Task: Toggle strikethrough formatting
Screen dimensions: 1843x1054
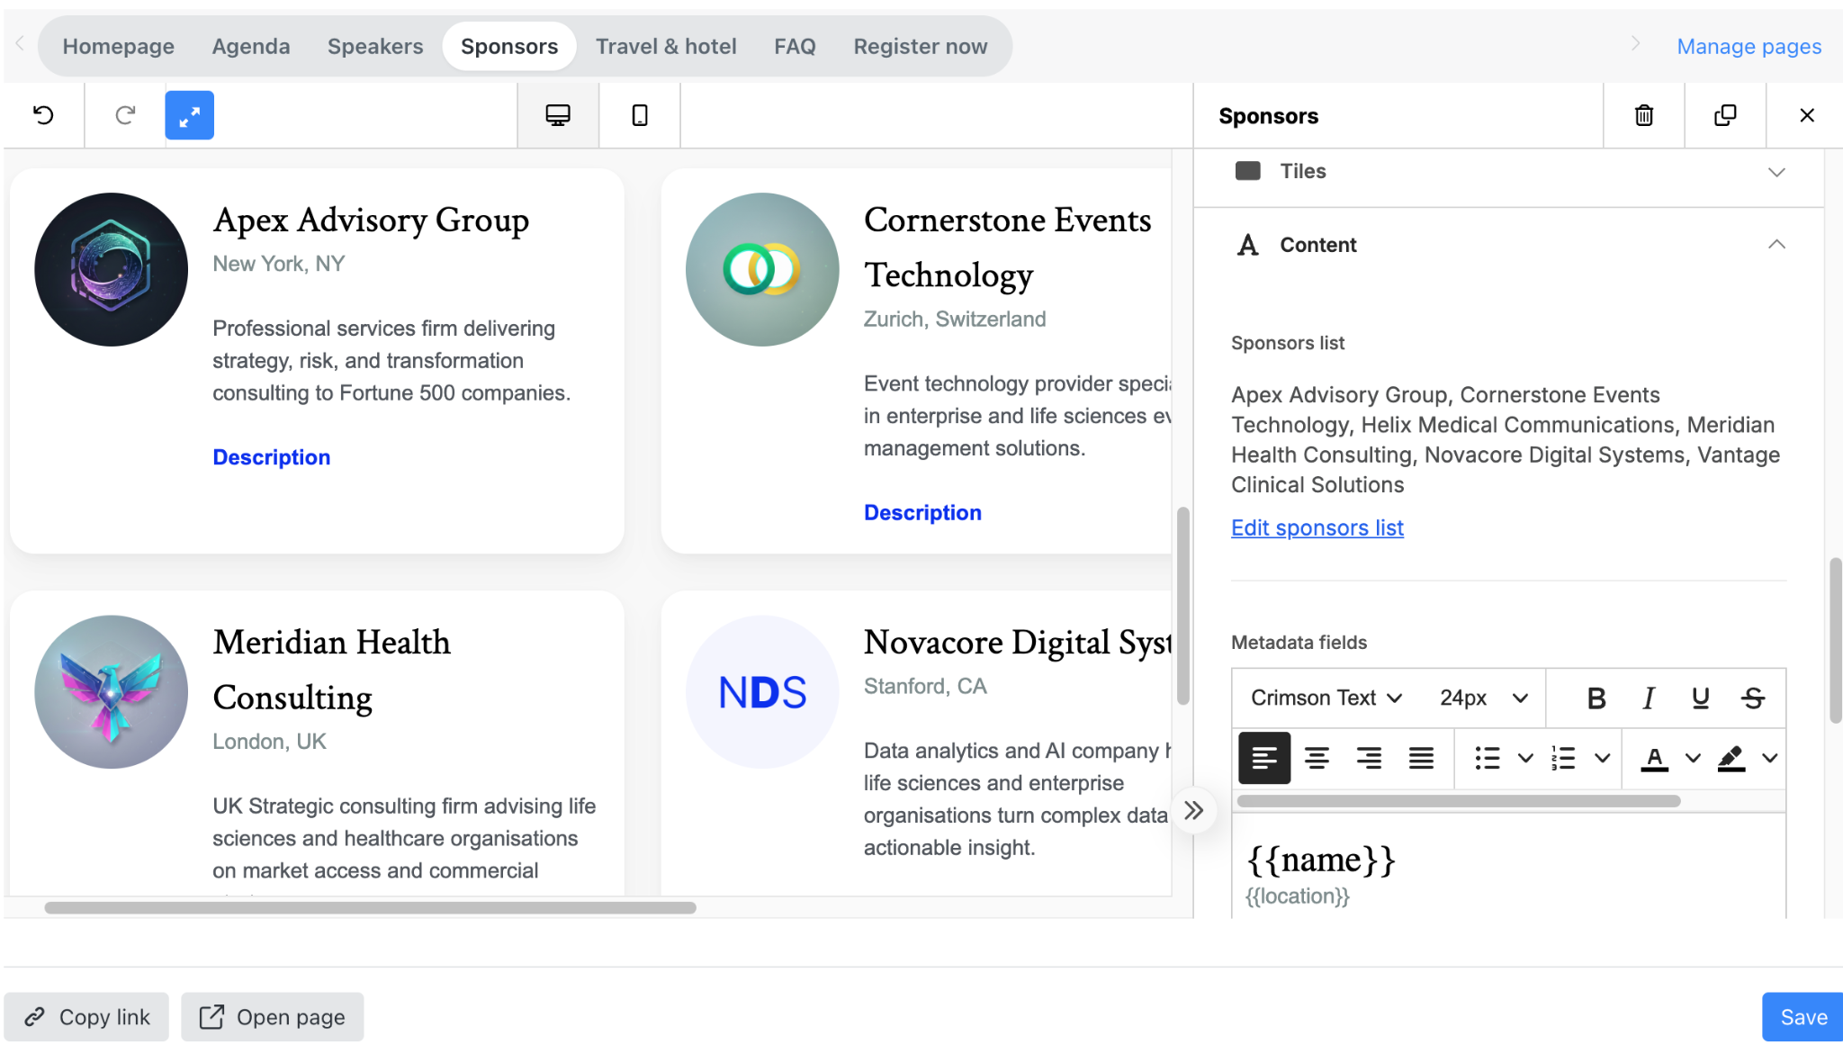Action: (1753, 698)
